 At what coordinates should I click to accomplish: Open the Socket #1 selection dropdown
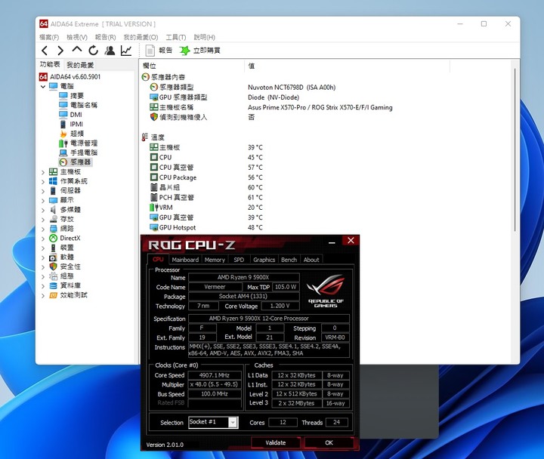(213, 422)
